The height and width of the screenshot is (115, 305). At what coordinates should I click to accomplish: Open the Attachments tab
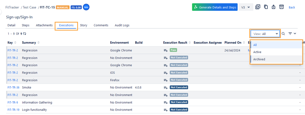(44, 25)
